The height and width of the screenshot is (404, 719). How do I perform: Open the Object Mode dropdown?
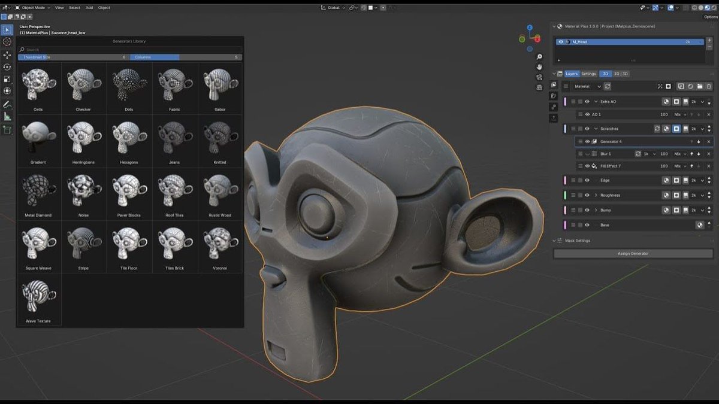pyautogui.click(x=33, y=8)
